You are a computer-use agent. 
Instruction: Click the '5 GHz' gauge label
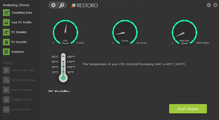click(80, 43)
